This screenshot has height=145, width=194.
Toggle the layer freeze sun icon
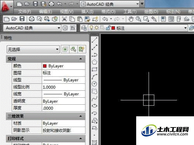click(97, 28)
